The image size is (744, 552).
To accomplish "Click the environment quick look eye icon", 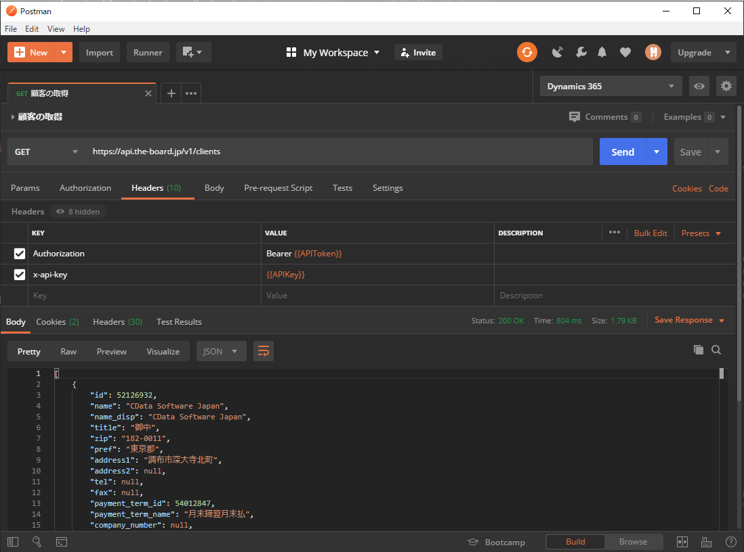I will [x=699, y=86].
